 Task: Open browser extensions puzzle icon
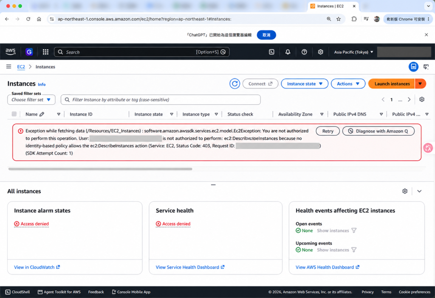(354, 19)
